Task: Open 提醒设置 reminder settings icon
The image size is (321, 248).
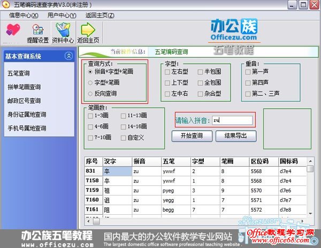Action: 38,33
